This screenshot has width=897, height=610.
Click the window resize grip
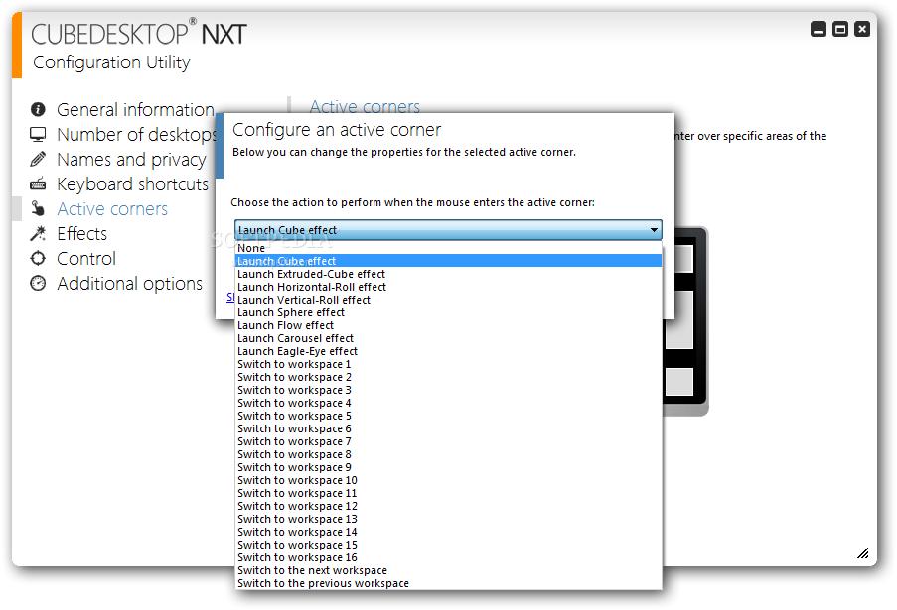(x=863, y=552)
